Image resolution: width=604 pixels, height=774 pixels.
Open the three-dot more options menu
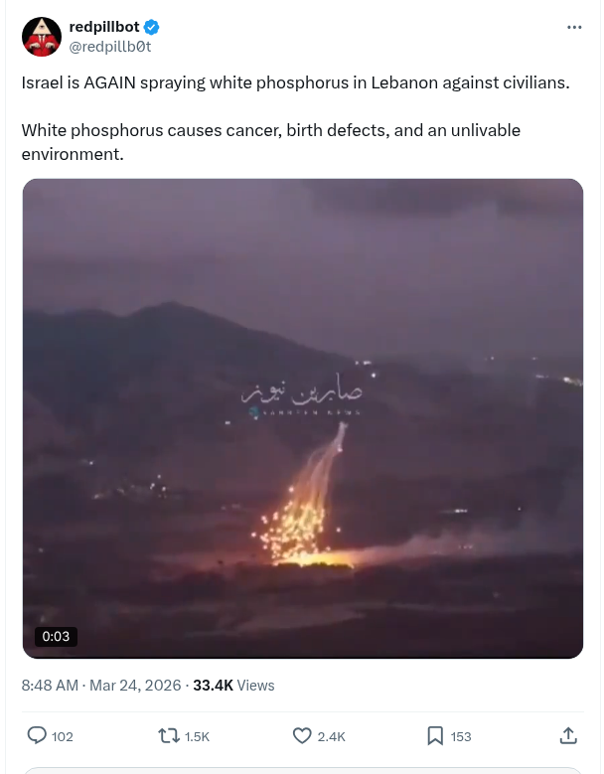click(574, 27)
